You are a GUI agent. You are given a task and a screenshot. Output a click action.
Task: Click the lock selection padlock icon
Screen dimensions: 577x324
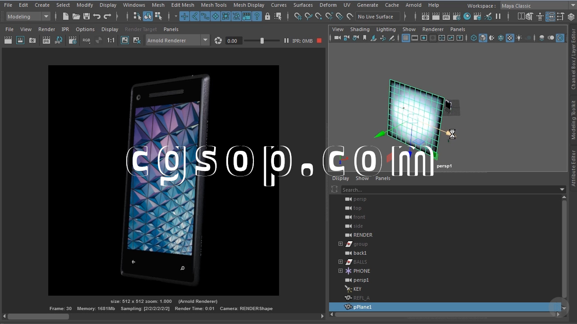tap(267, 17)
